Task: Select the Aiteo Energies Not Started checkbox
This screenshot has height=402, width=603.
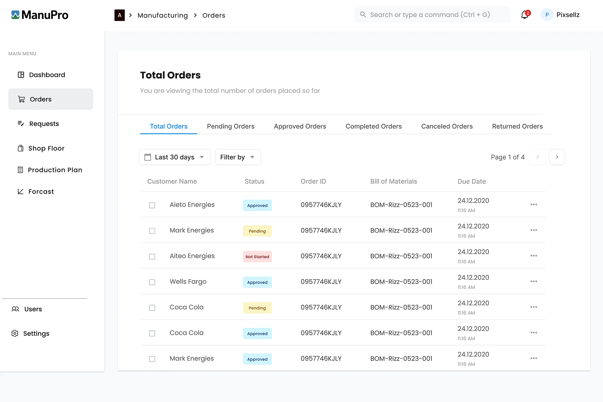Action: click(x=152, y=256)
